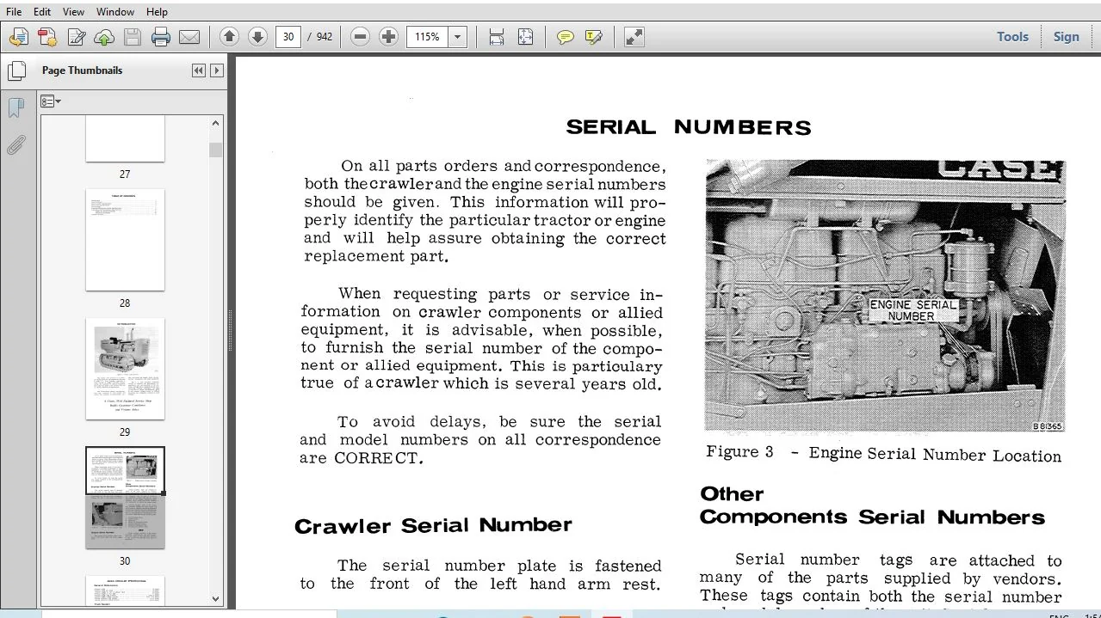
Task: Click the '942' total page count
Action: 324,37
